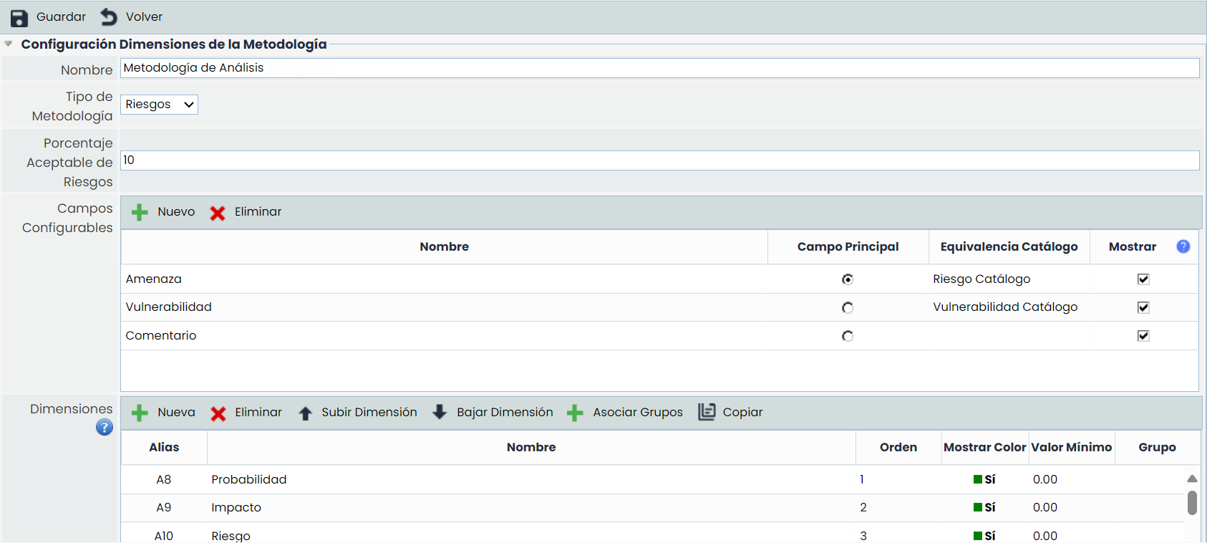The width and height of the screenshot is (1207, 543).
Task: Open the Tipo de Metodología dropdown
Action: pyautogui.click(x=159, y=105)
